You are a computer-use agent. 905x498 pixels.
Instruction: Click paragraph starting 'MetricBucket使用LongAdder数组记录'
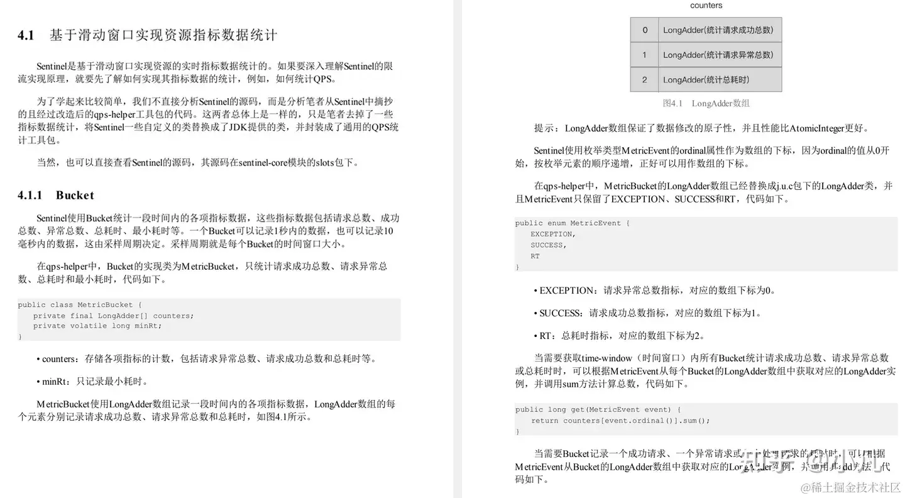207,410
